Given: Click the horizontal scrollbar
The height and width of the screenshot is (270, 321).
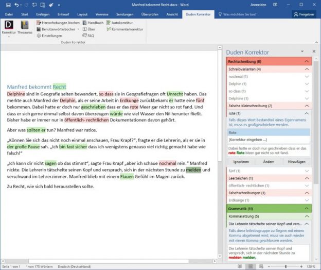Looking at the screenshot, I should point(109,261).
